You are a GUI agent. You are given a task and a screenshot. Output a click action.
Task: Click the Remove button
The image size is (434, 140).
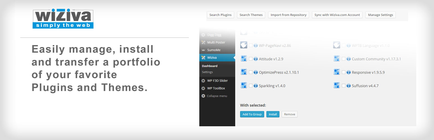coord(290,114)
